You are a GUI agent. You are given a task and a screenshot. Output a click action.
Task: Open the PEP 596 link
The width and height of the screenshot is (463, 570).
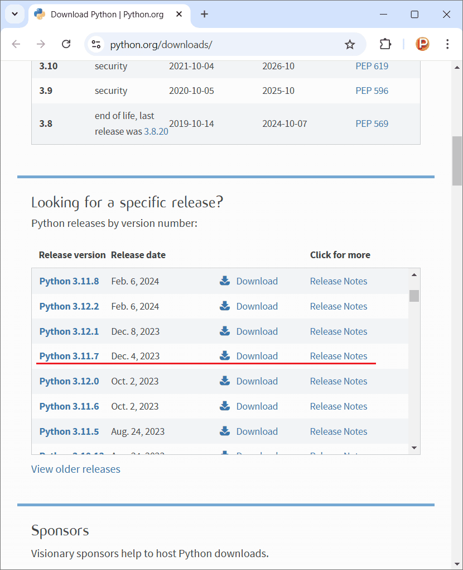pos(372,91)
